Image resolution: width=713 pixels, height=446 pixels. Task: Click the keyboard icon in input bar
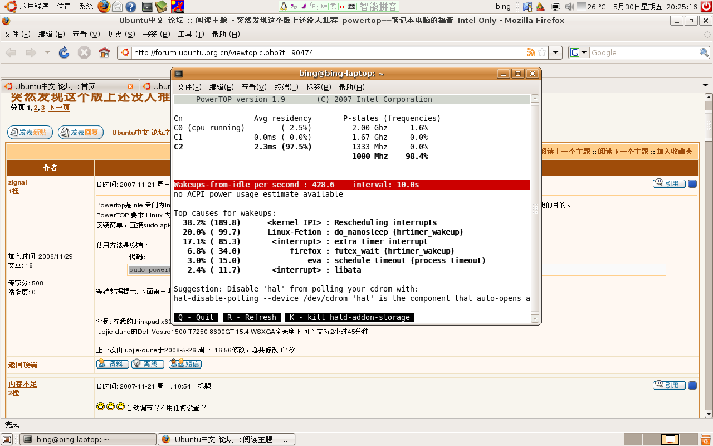point(351,7)
